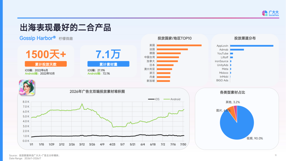Click the YouTube channel label
This screenshot has width=286, height=161.
223,53
